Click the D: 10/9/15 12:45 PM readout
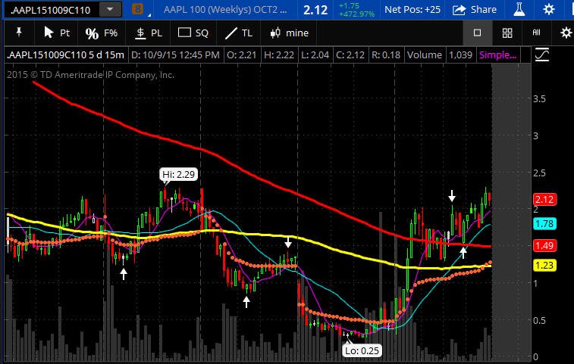This screenshot has height=364, width=574. [x=175, y=55]
